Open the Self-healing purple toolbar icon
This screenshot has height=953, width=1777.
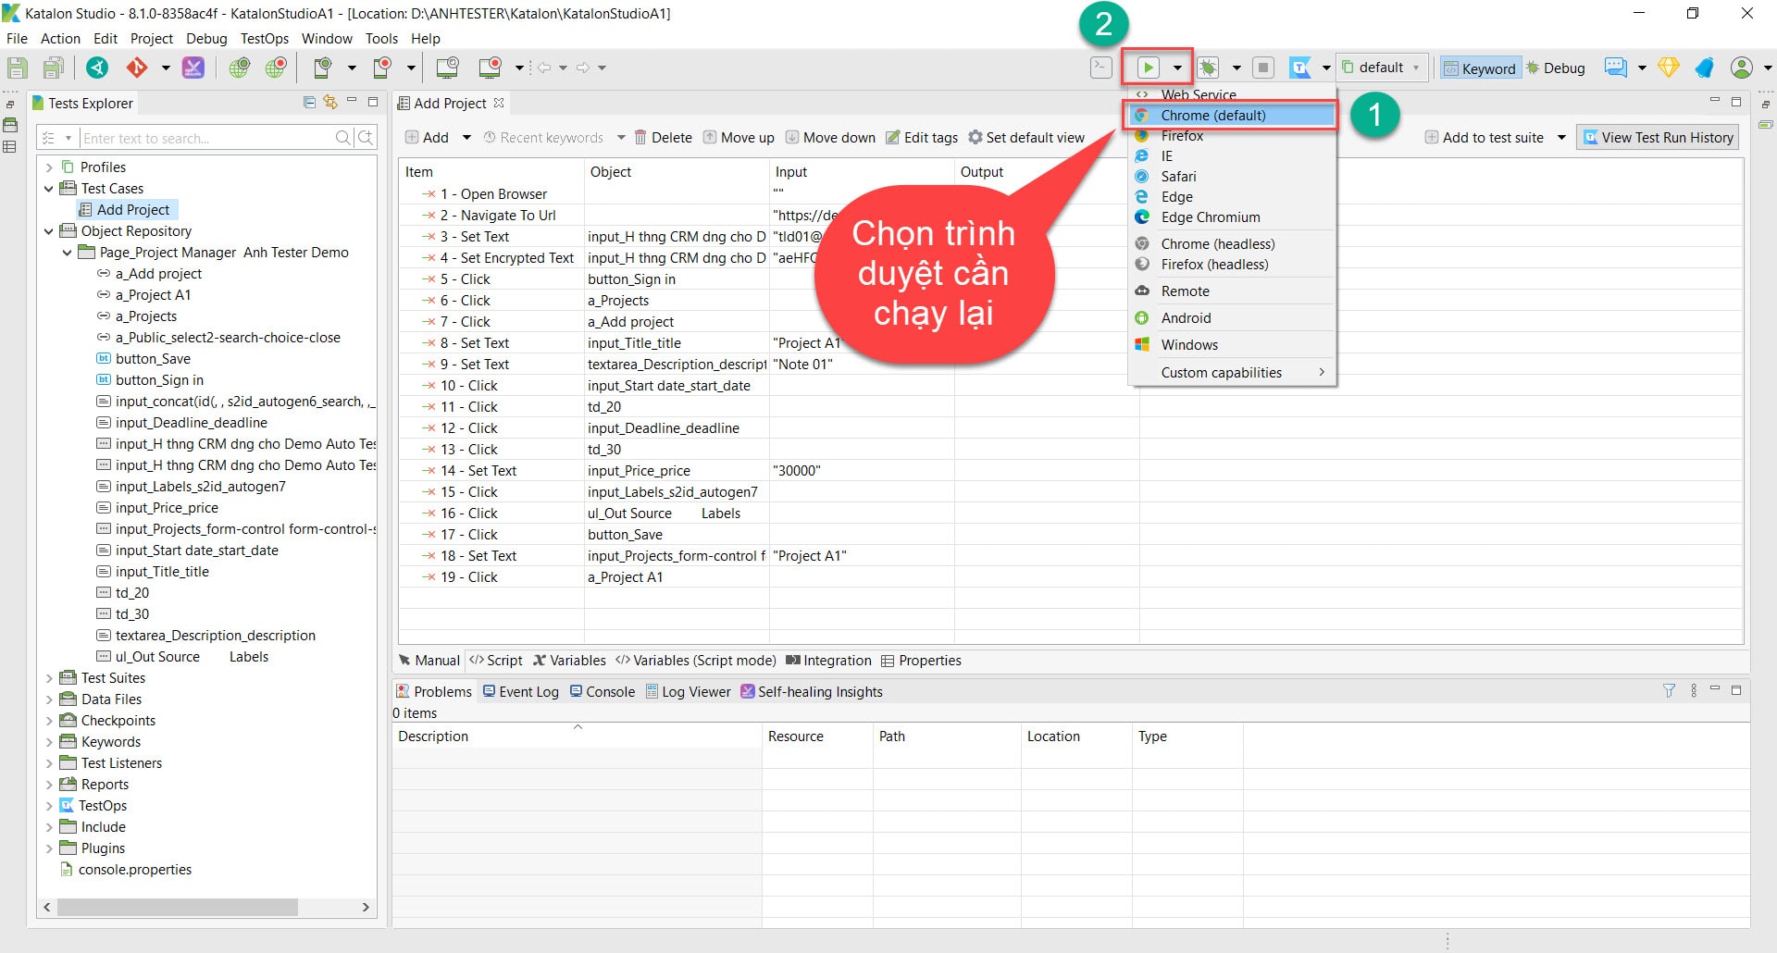point(193,68)
